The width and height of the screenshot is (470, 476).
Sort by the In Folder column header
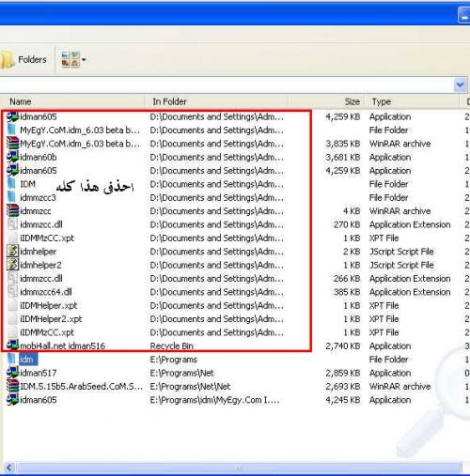[169, 101]
